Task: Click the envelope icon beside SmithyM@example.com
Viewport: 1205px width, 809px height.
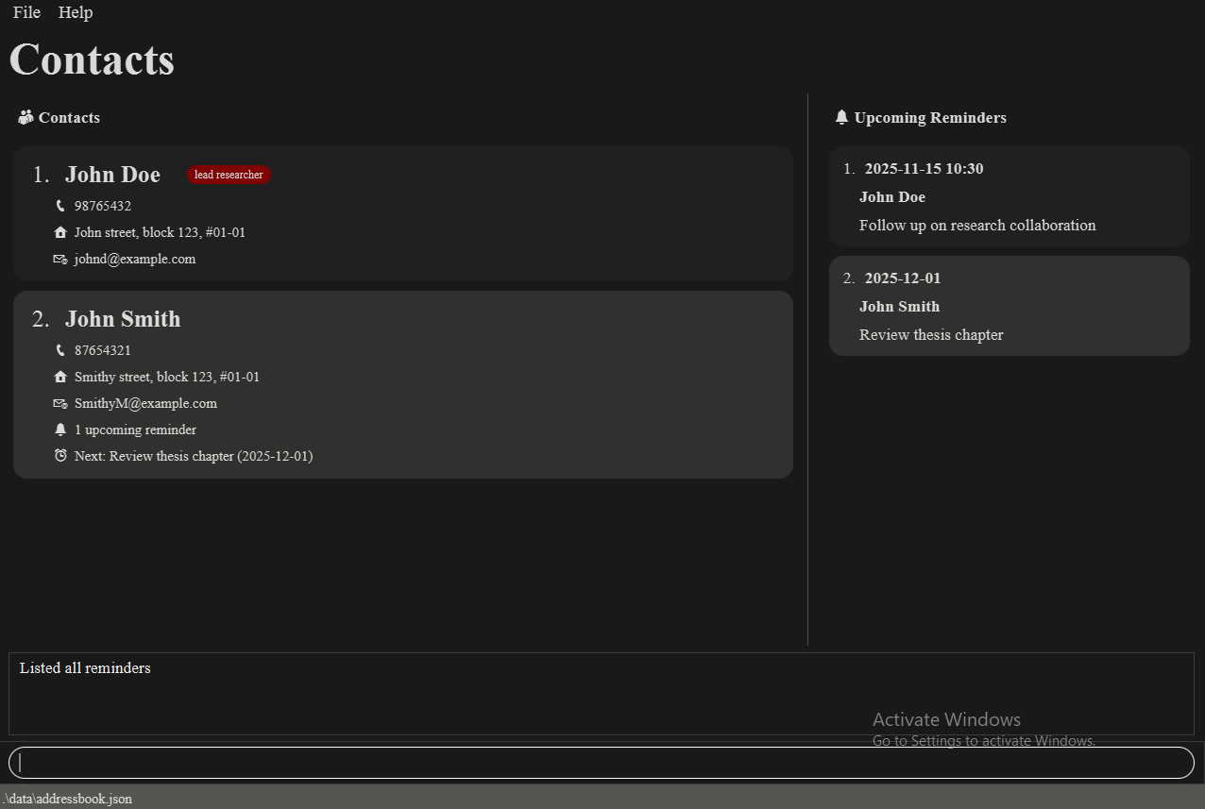Action: point(60,403)
